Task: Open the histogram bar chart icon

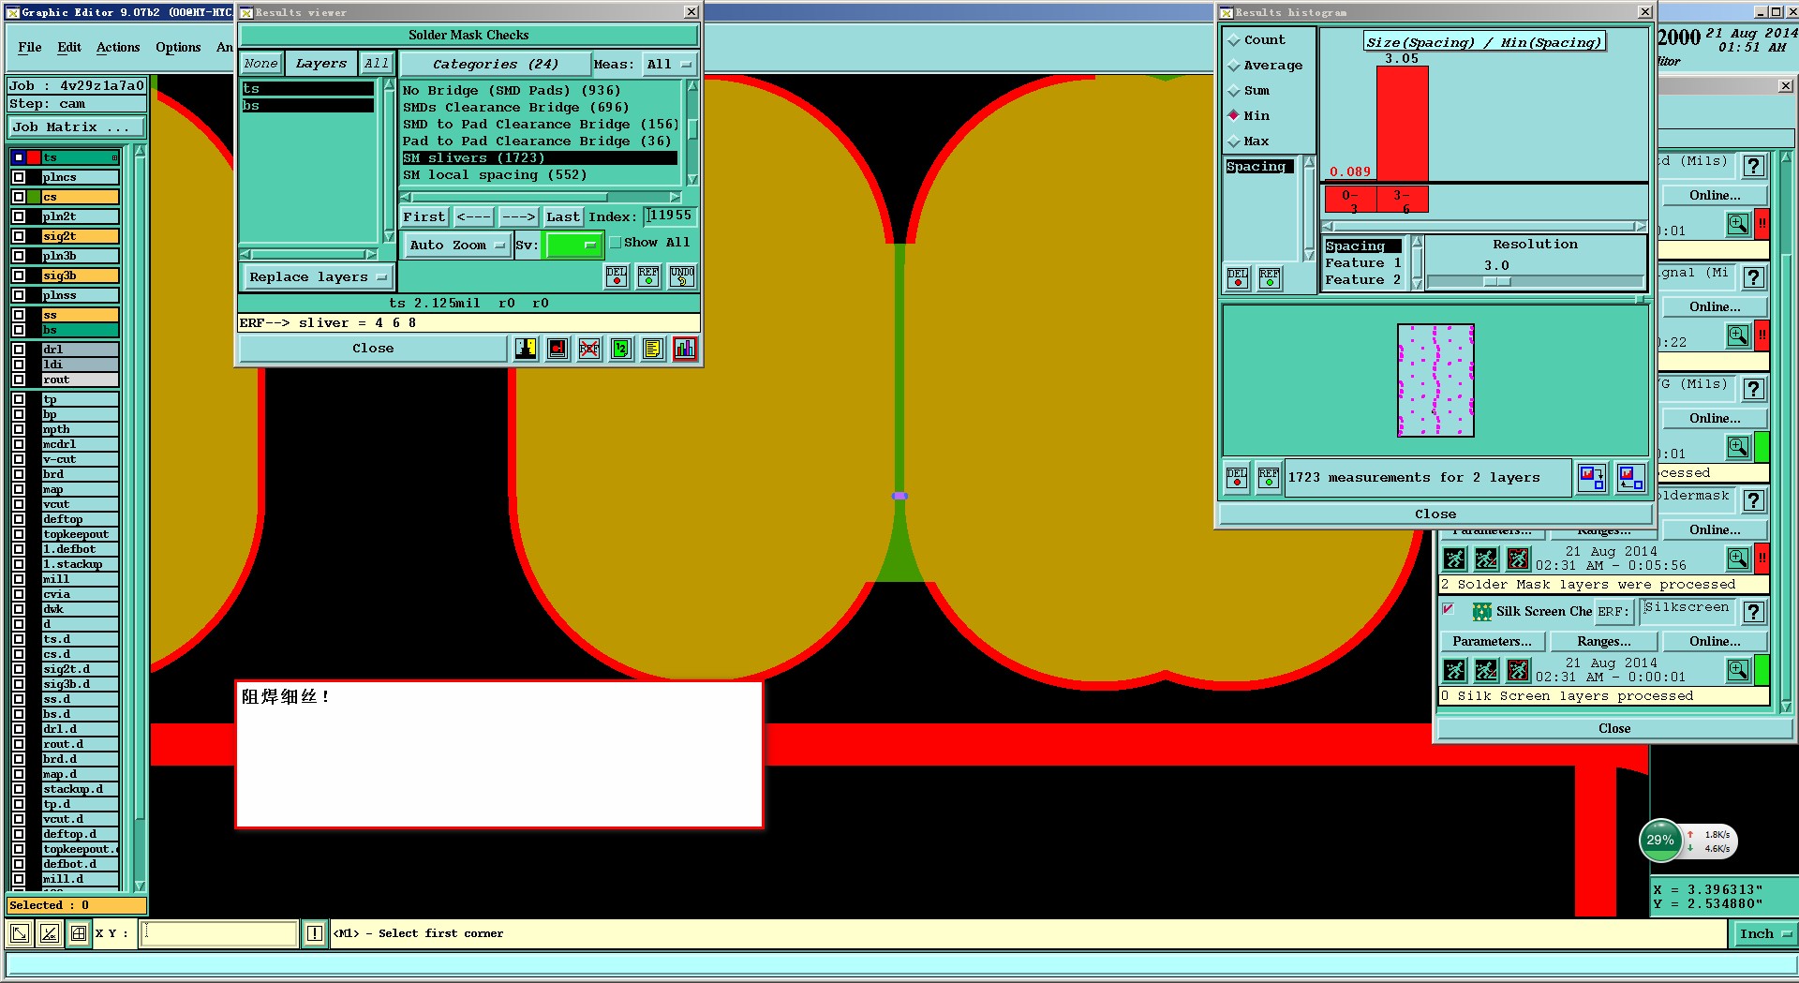Action: [685, 349]
